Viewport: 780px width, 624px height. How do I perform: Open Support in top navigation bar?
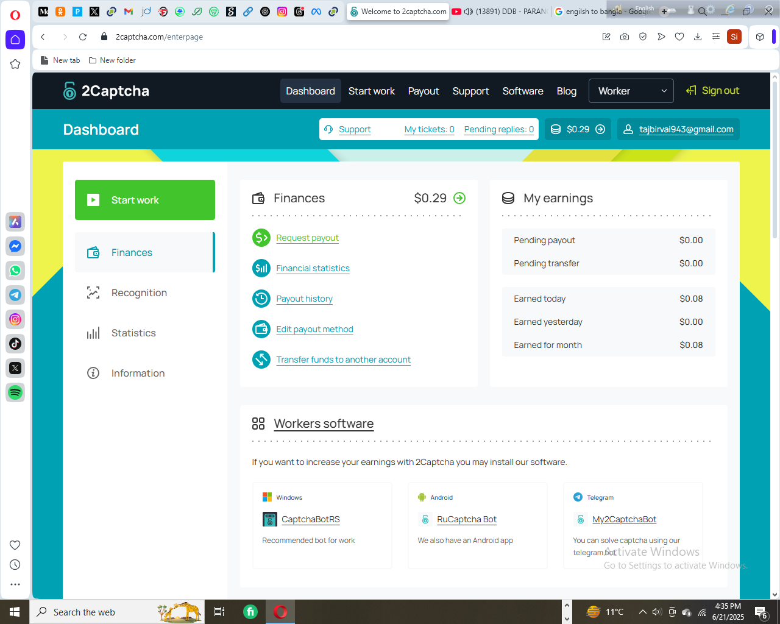coord(470,91)
